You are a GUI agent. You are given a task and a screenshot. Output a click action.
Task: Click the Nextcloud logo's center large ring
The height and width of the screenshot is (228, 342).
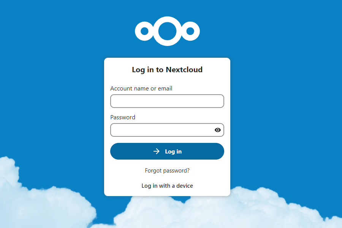[x=167, y=31]
